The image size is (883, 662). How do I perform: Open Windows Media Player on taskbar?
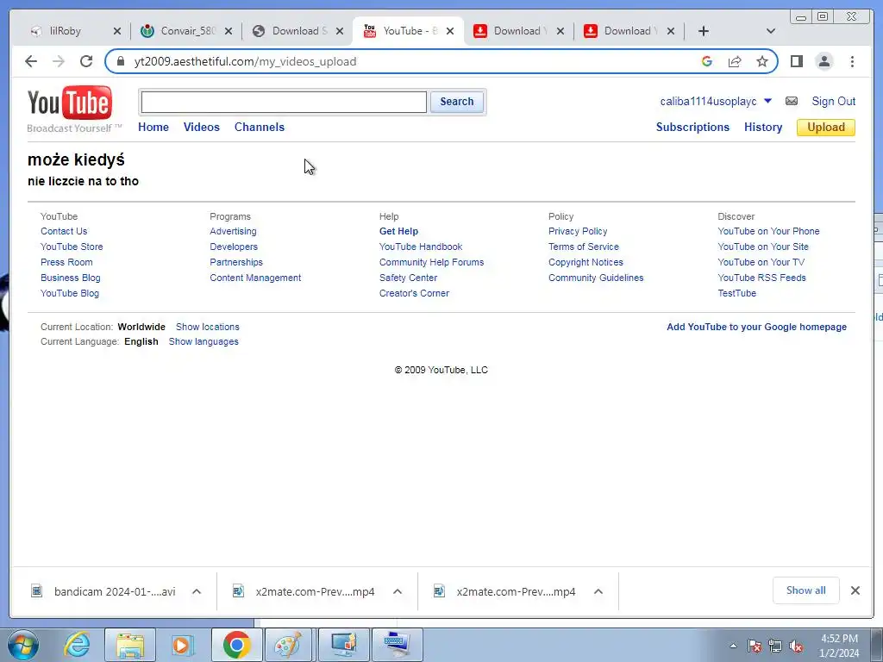[183, 645]
